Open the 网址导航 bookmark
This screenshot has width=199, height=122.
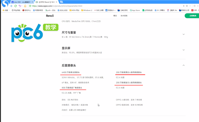[16, 10]
